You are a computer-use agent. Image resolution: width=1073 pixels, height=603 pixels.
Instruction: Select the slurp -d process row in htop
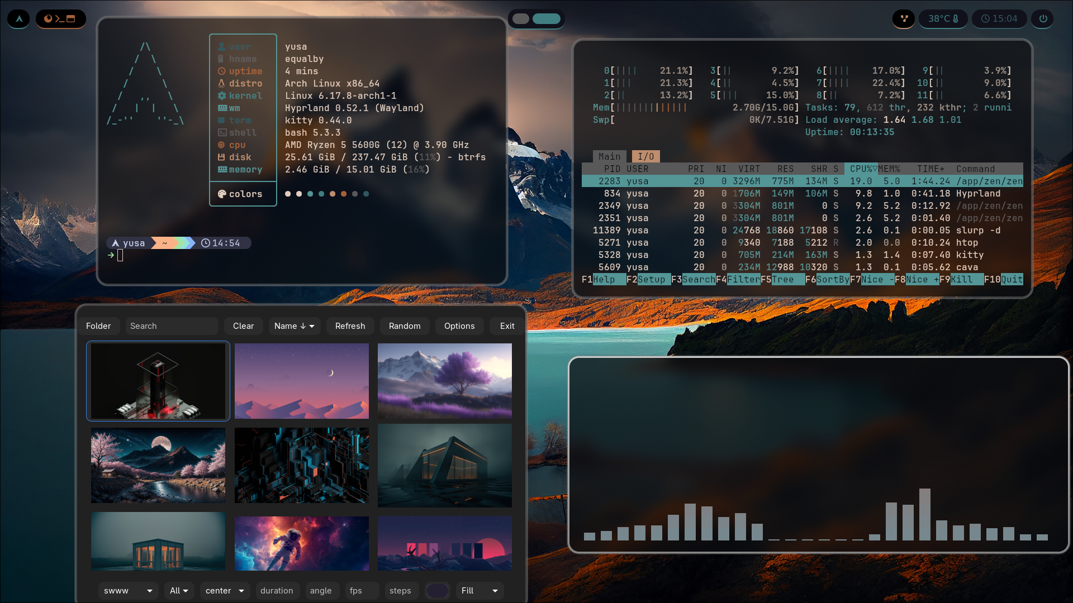pos(803,230)
